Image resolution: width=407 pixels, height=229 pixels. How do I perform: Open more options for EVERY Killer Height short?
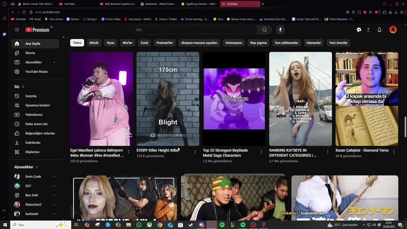[195, 152]
